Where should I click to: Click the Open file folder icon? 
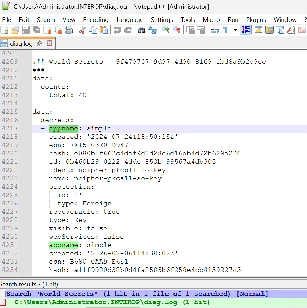click(x=15, y=30)
